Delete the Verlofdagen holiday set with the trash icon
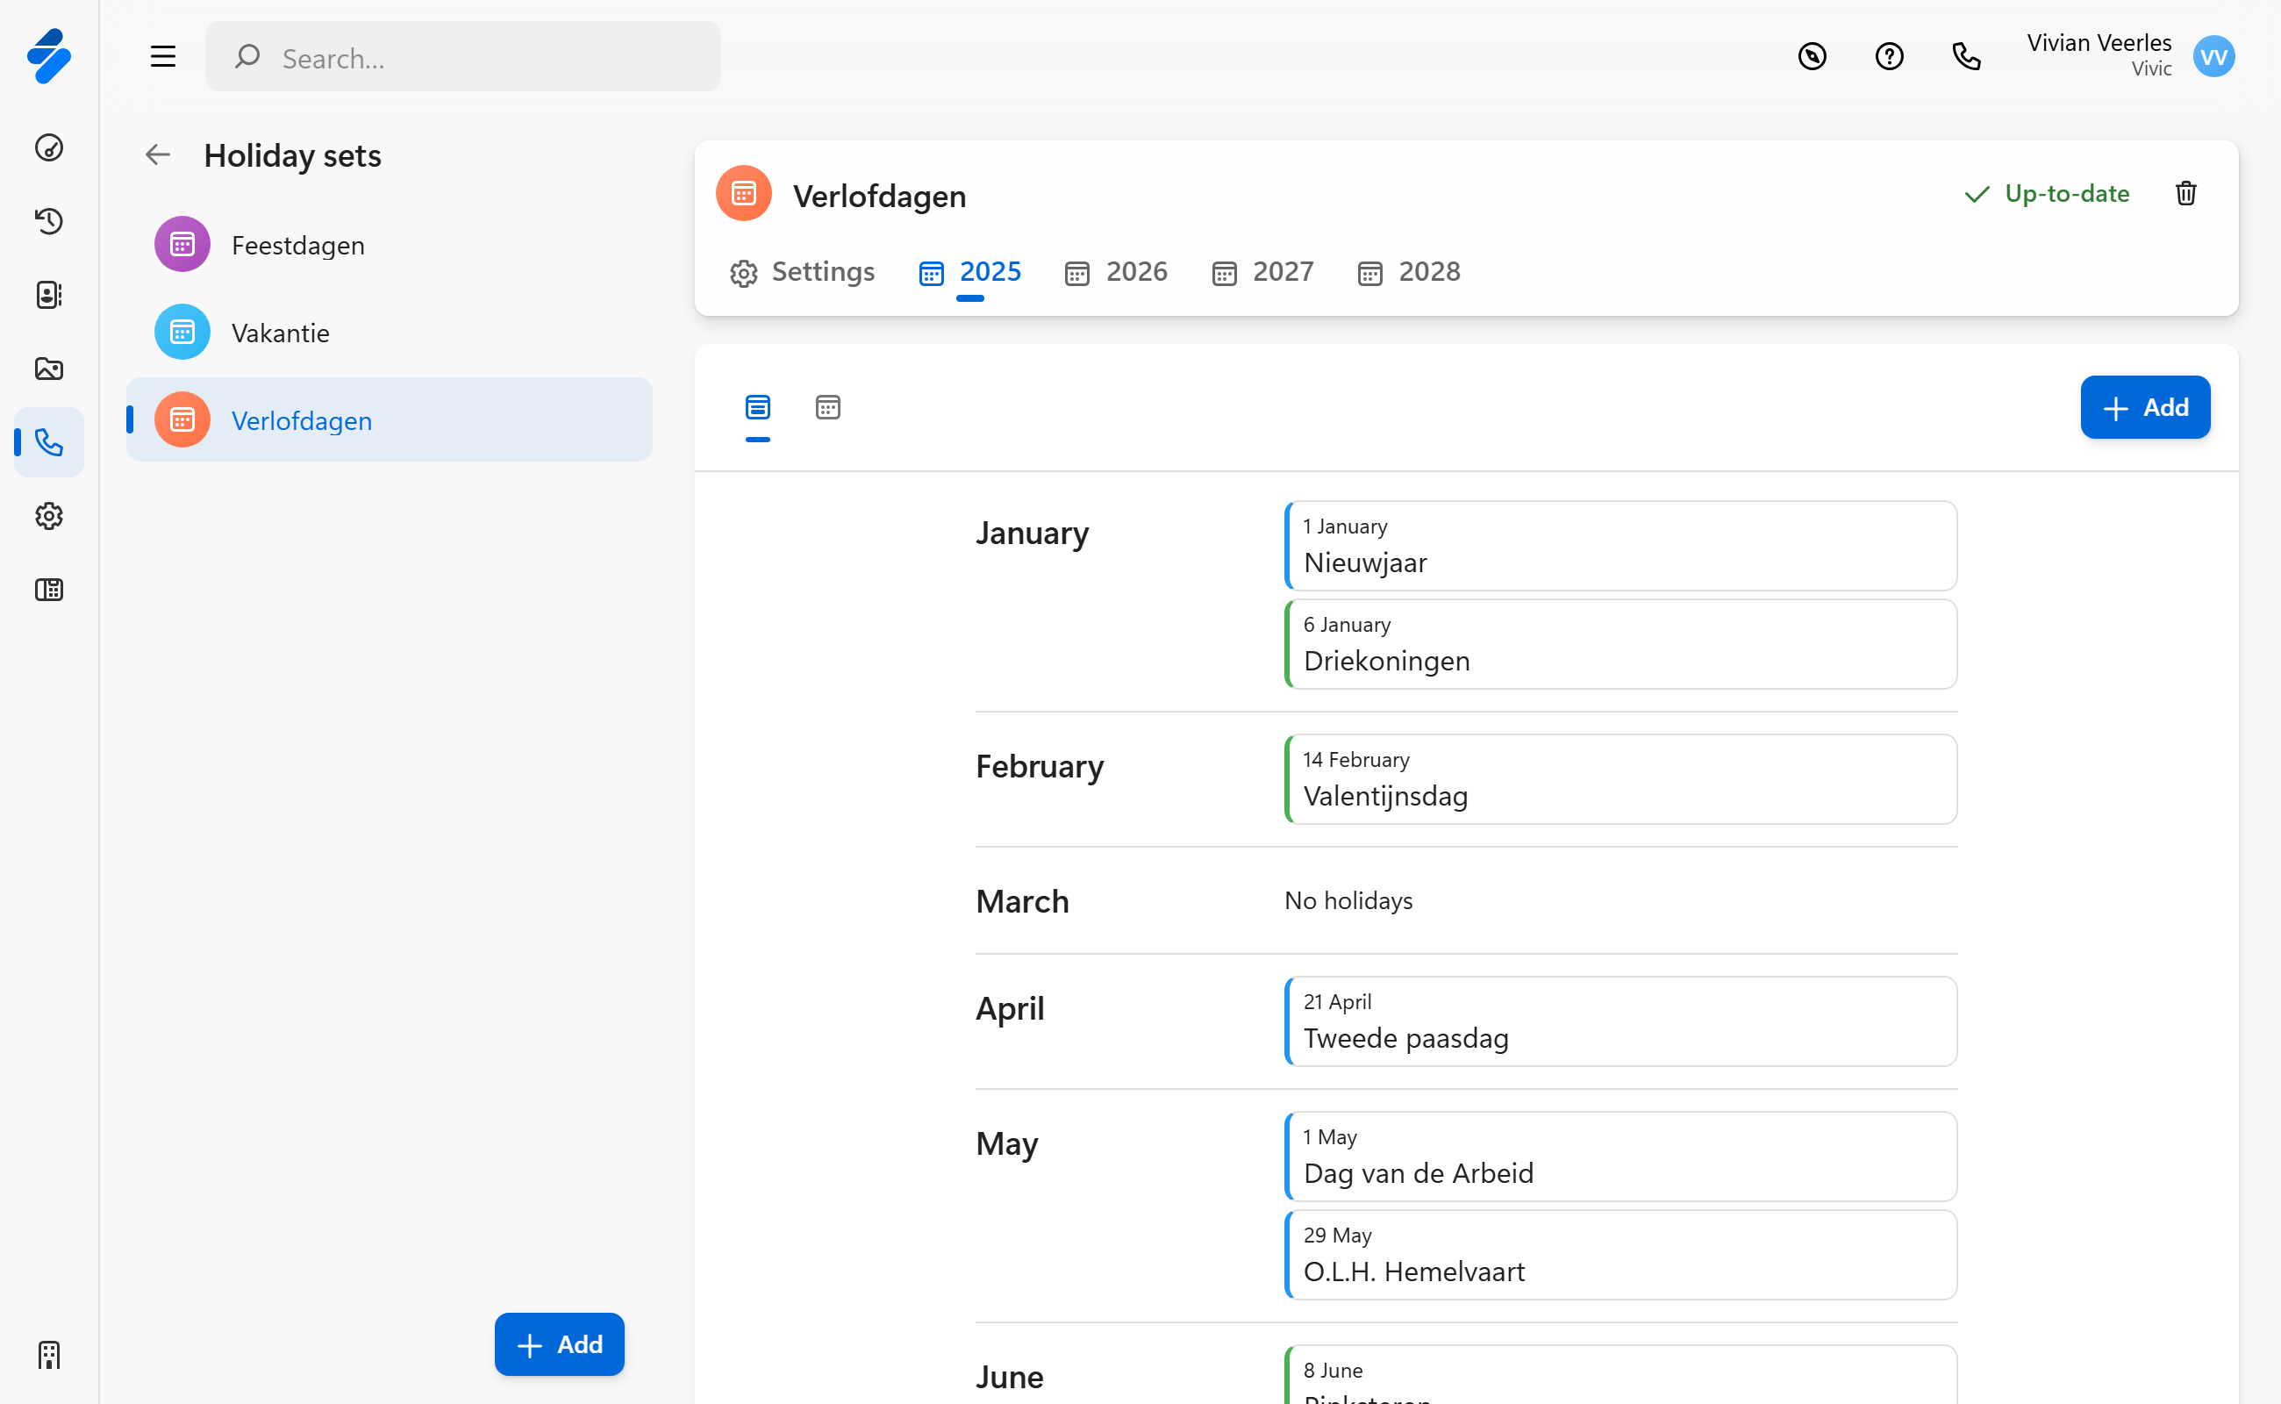 click(2185, 193)
